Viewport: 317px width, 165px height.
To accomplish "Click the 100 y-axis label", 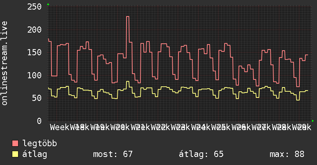I will (x=34, y=75).
